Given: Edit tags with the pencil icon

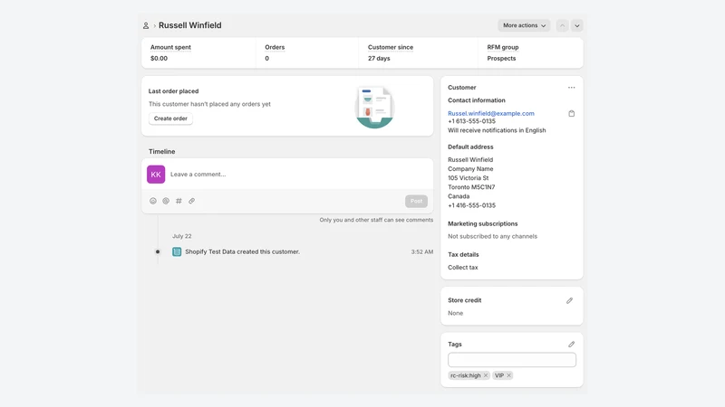Looking at the screenshot, I should [x=572, y=345].
